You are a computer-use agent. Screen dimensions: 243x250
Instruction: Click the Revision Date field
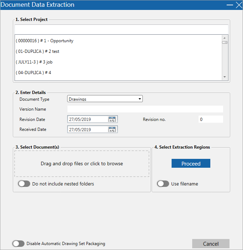coord(88,119)
